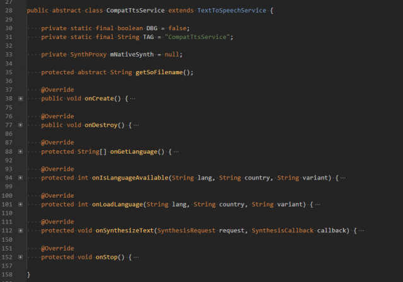Click the getSoFilename method name
This screenshot has height=282, width=403.
[x=159, y=72]
